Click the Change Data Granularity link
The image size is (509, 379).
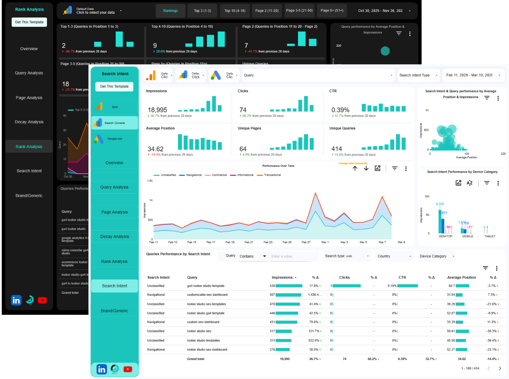click(x=352, y=163)
